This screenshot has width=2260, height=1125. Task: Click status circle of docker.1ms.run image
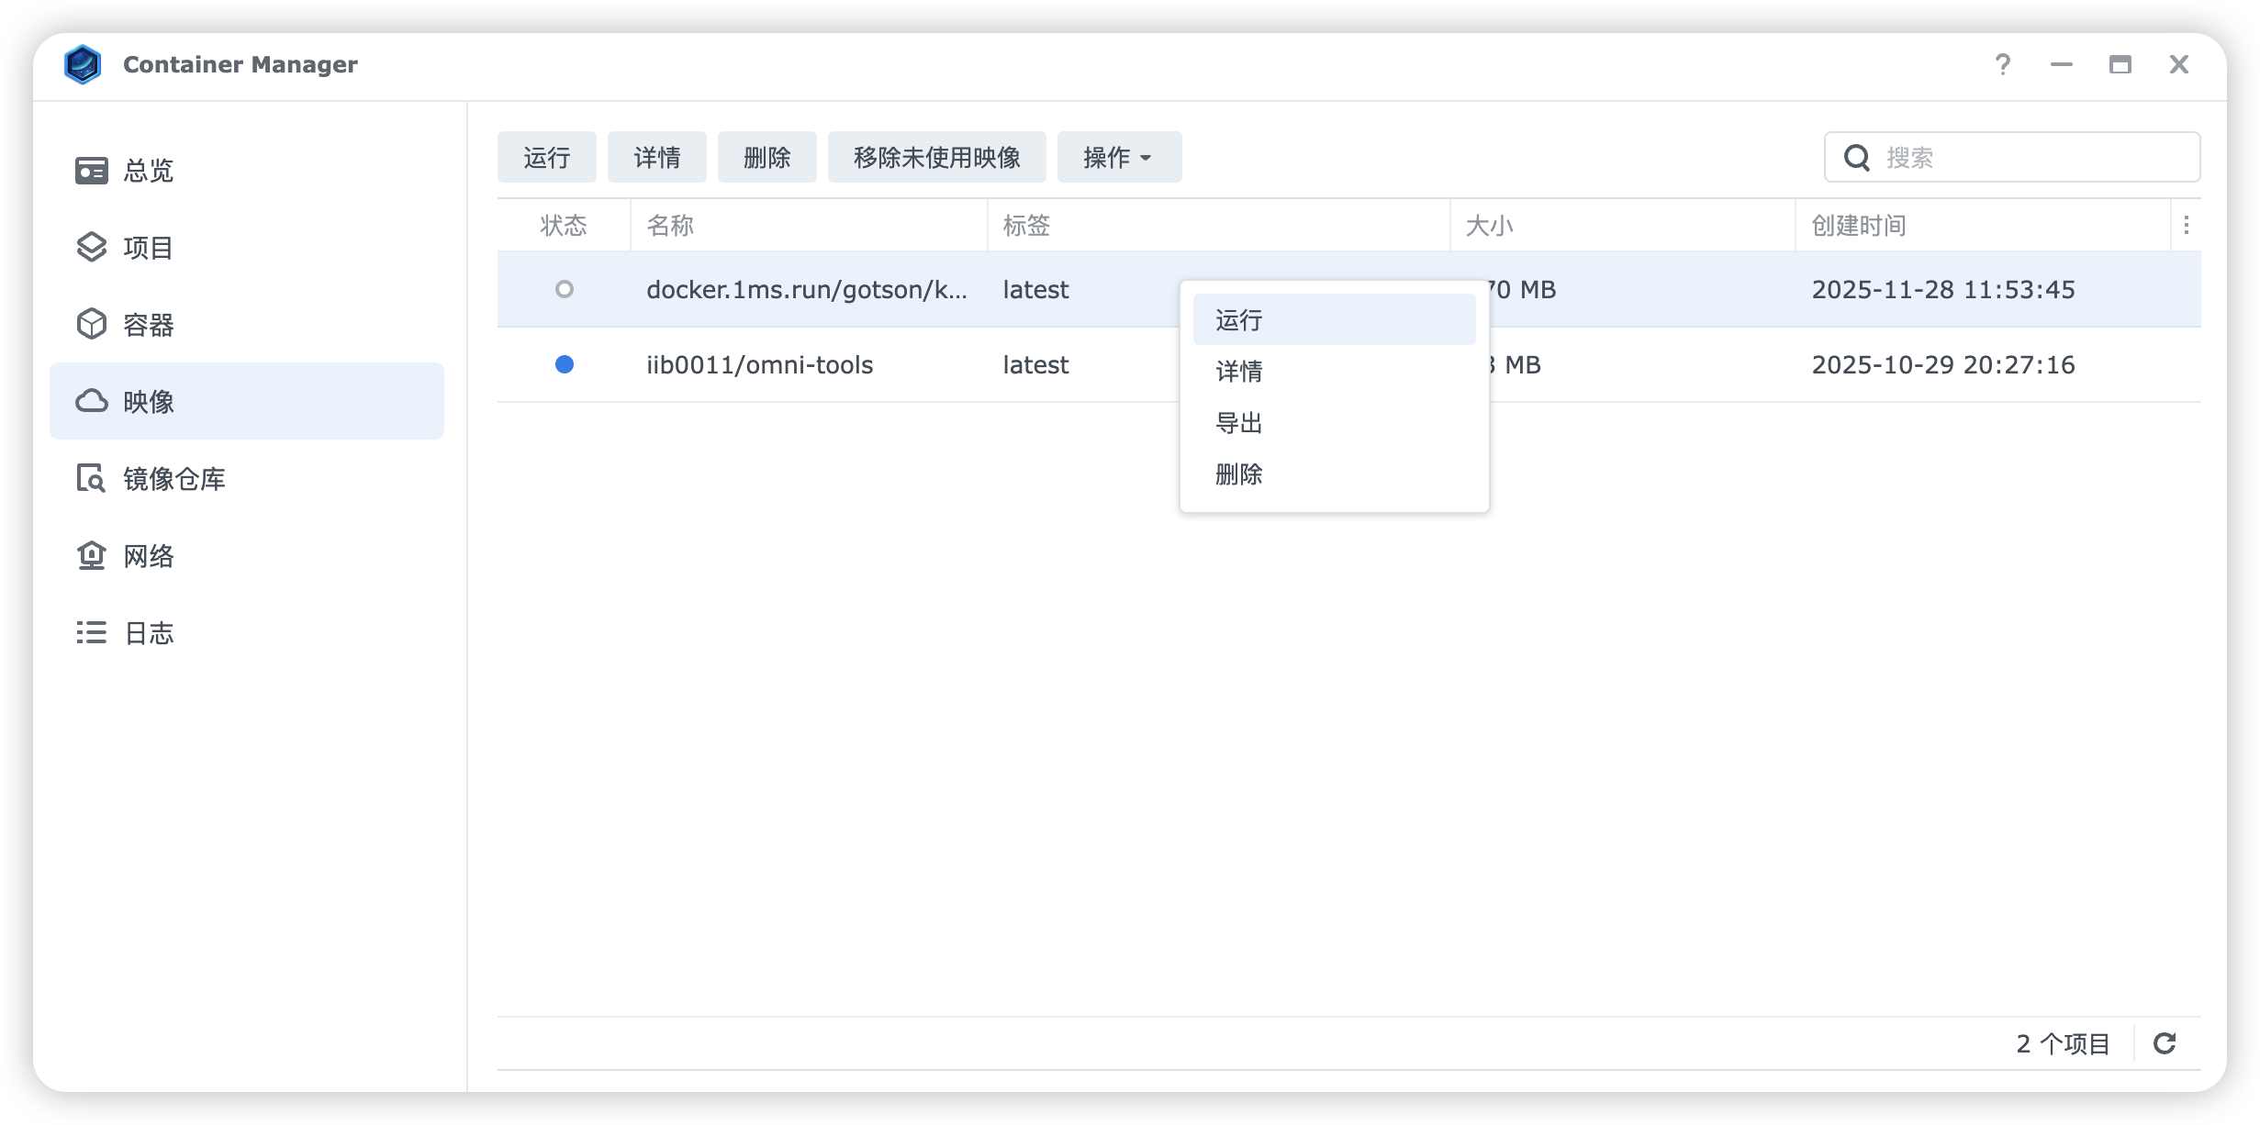565,290
